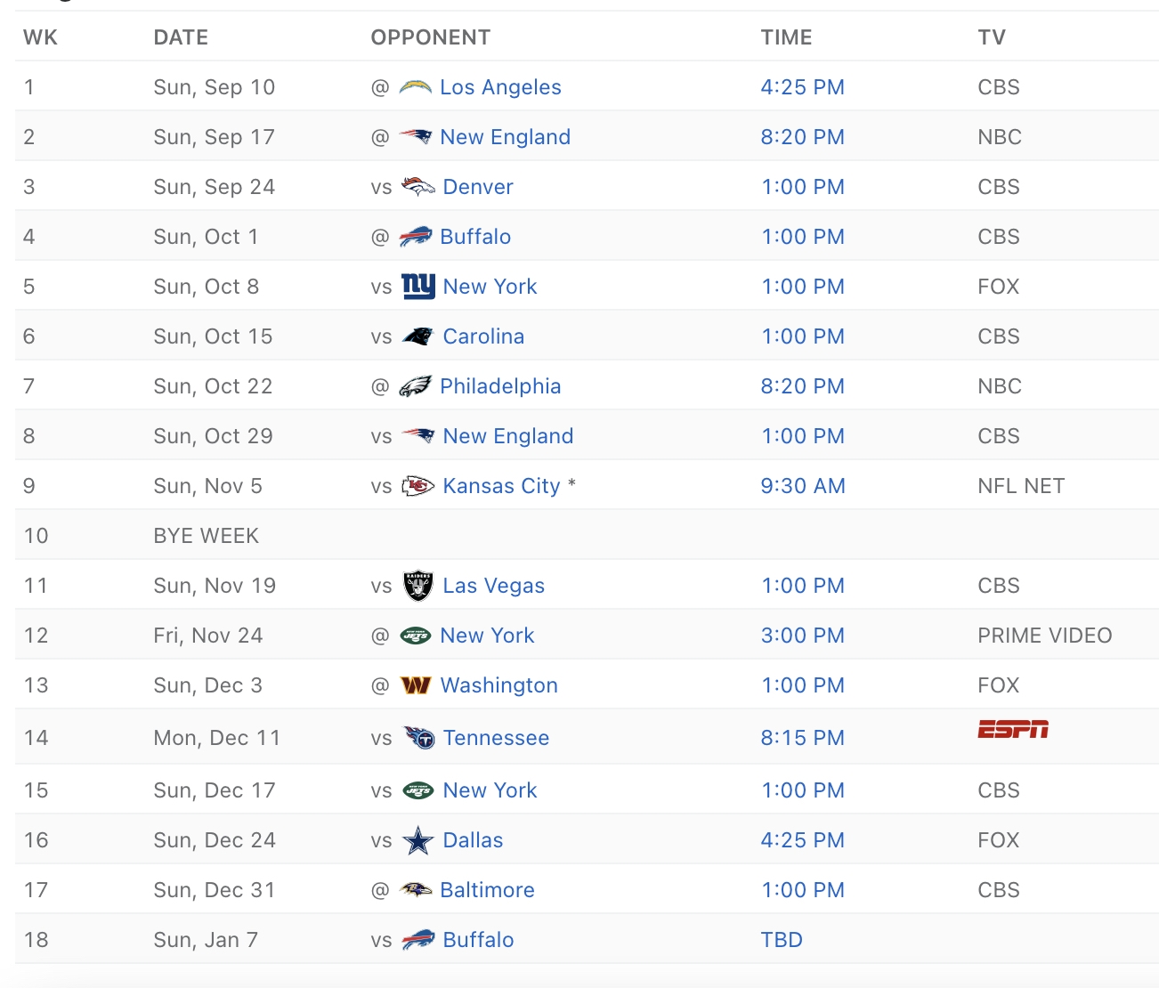Click the Los Angeles Chargers logo
The image size is (1159, 988).
tap(415, 87)
